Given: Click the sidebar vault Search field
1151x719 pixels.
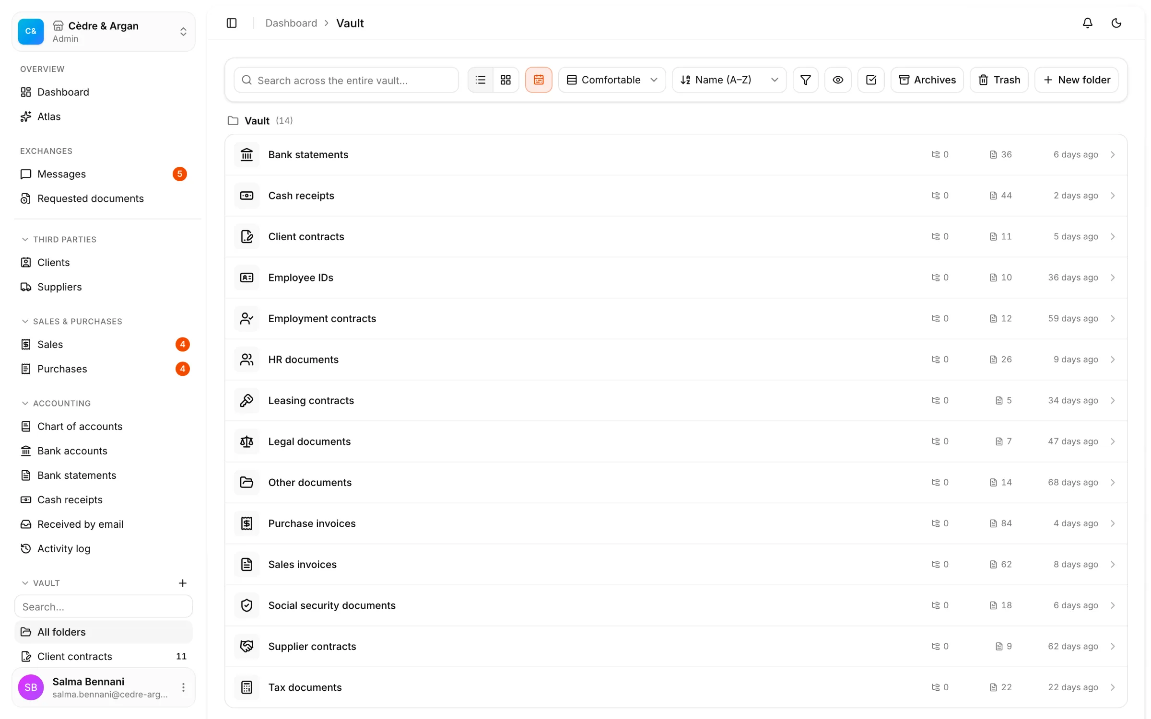Looking at the screenshot, I should point(104,606).
